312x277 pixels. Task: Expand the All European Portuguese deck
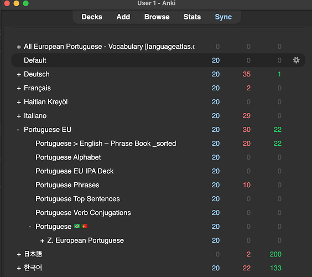coord(19,47)
